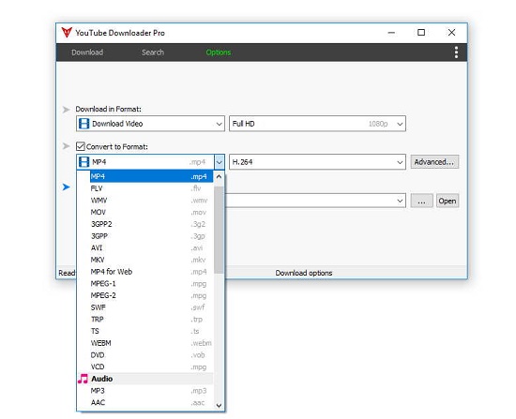
Task: Click the format list scroll up arrow
Action: [x=219, y=177]
